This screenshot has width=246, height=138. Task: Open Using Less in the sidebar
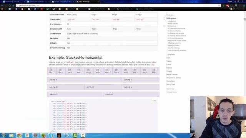[170, 81]
